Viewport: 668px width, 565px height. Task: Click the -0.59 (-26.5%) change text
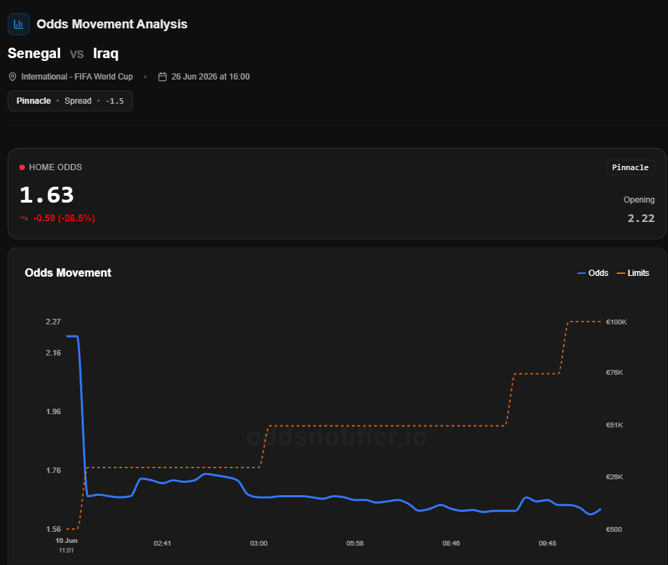coord(64,218)
